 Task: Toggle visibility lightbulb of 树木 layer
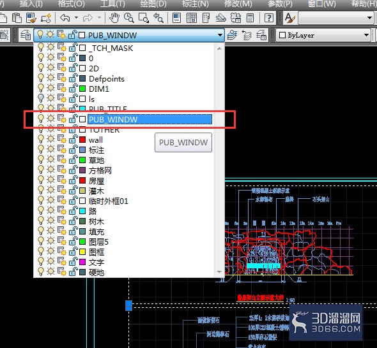[41, 221]
